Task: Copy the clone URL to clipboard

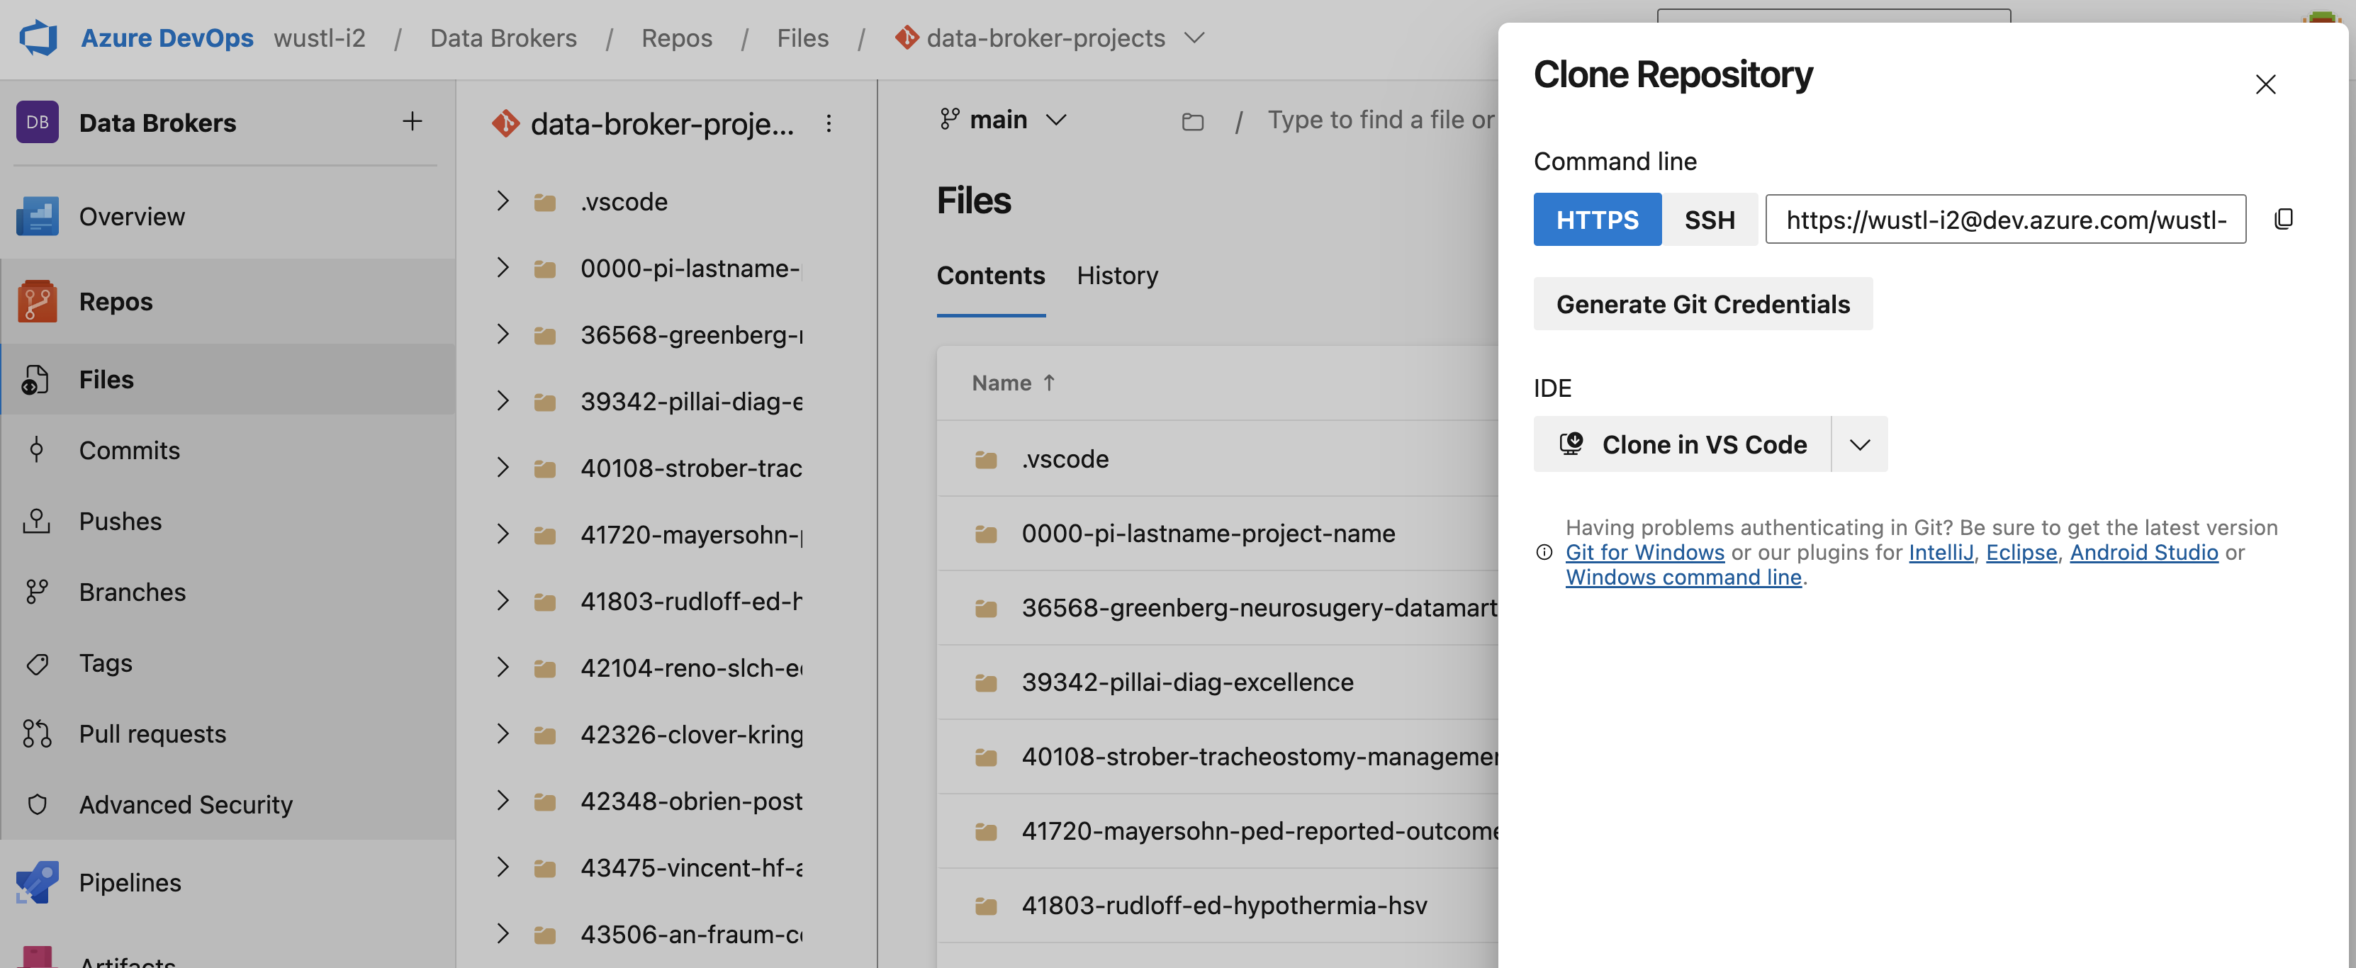Action: (2283, 218)
